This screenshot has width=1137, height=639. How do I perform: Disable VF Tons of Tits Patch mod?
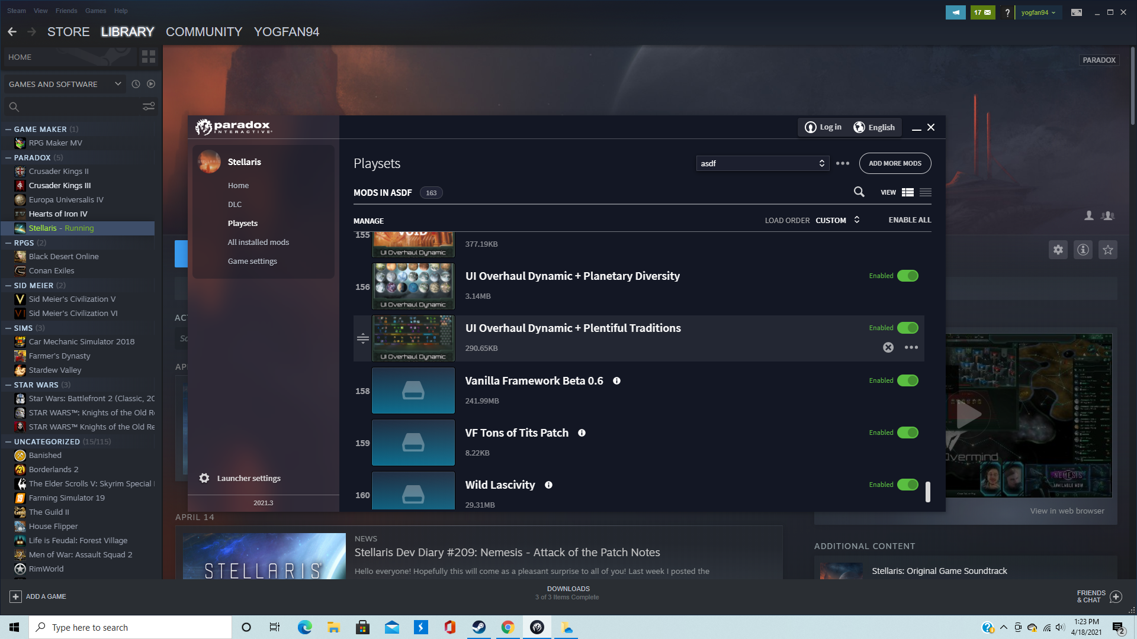coord(908,433)
